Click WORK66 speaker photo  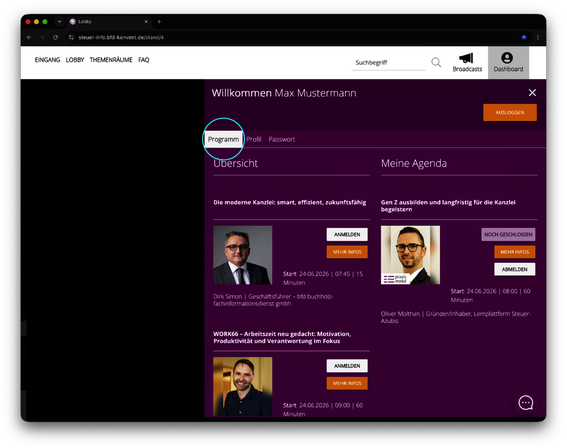[243, 387]
